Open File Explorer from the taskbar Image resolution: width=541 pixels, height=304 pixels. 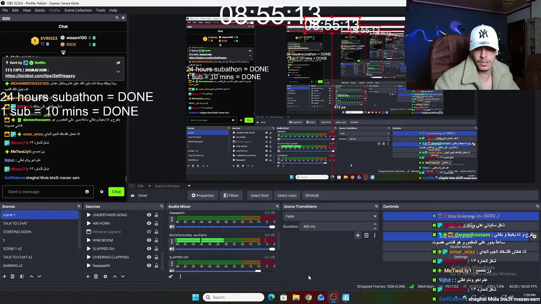coord(296,297)
